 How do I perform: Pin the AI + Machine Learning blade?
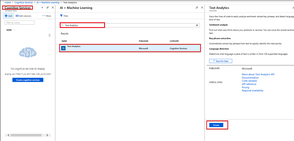coord(197,8)
